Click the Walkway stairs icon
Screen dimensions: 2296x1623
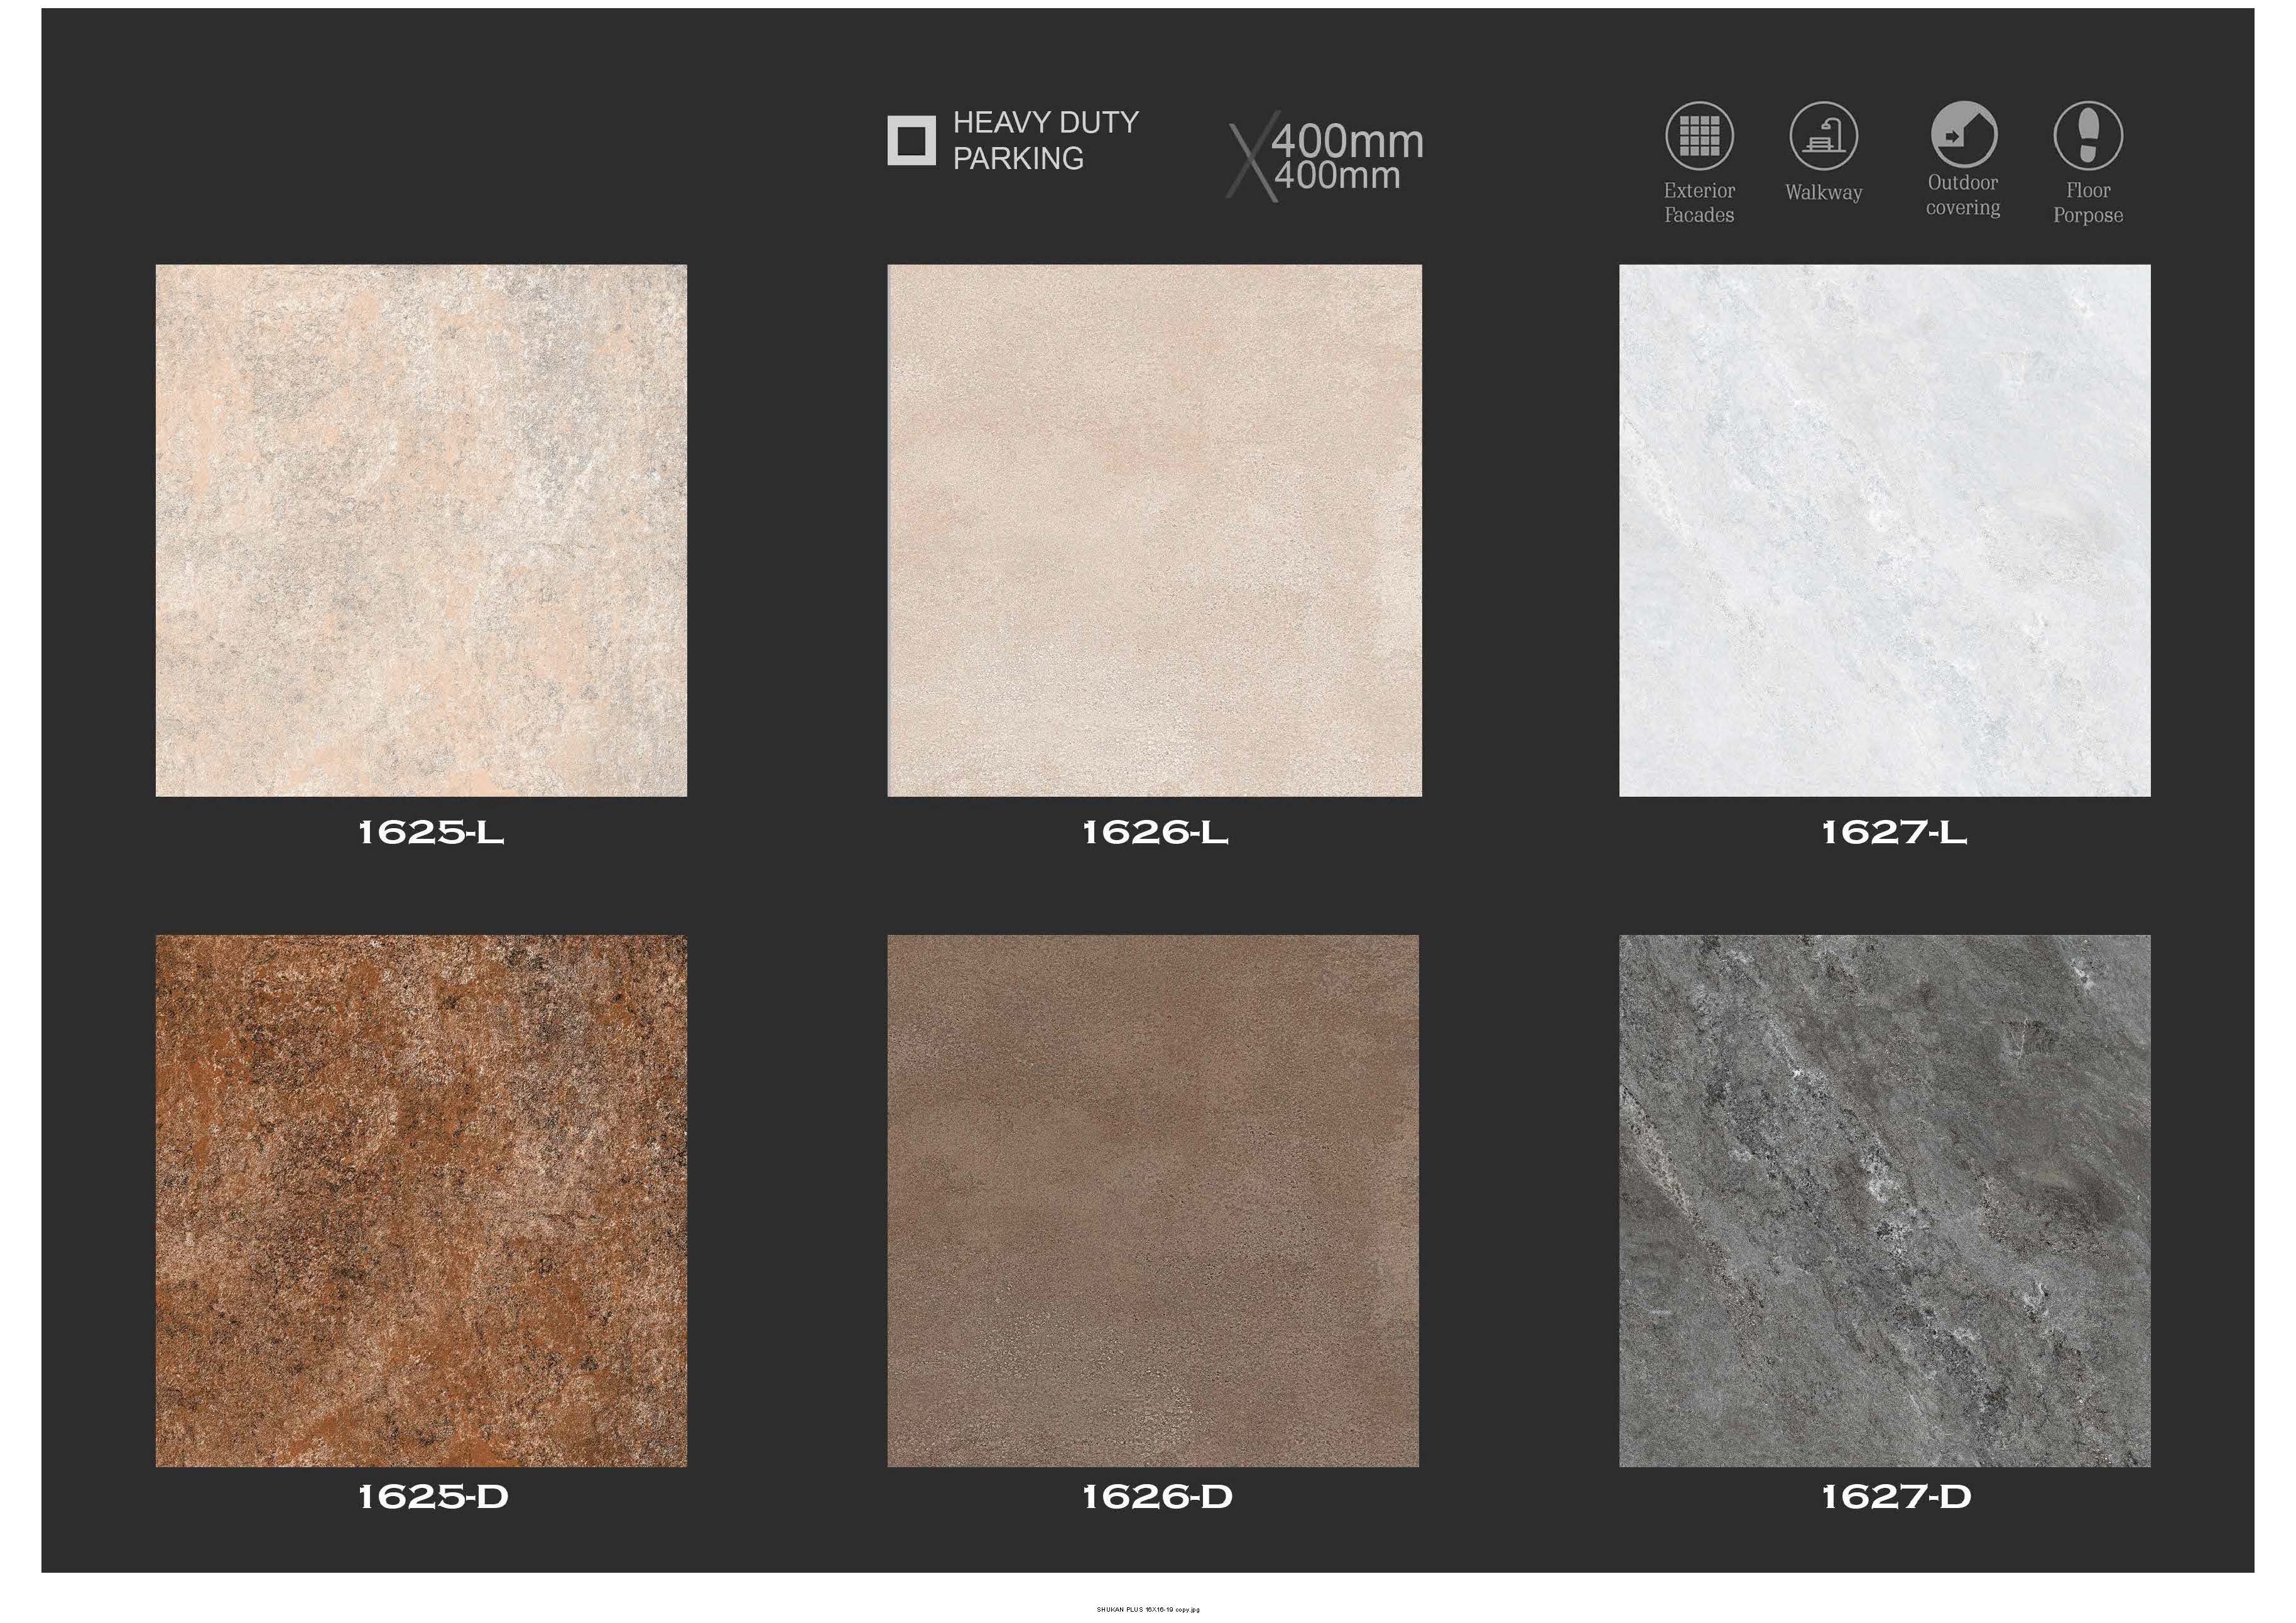(x=1823, y=136)
